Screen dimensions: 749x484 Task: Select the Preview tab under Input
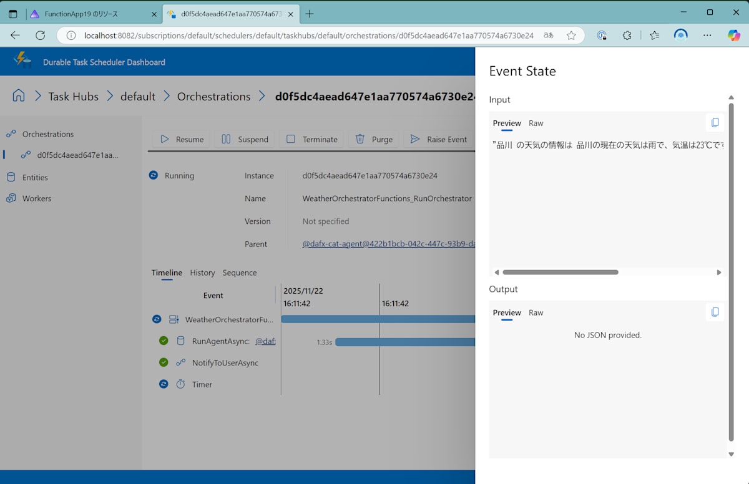click(507, 123)
